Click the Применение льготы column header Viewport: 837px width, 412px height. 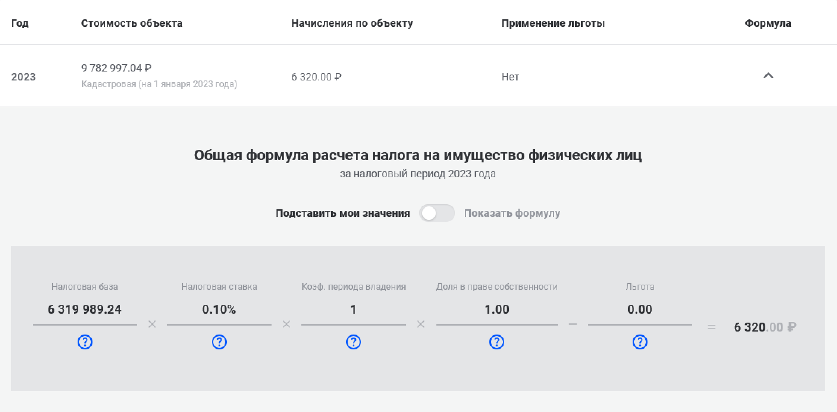(553, 23)
